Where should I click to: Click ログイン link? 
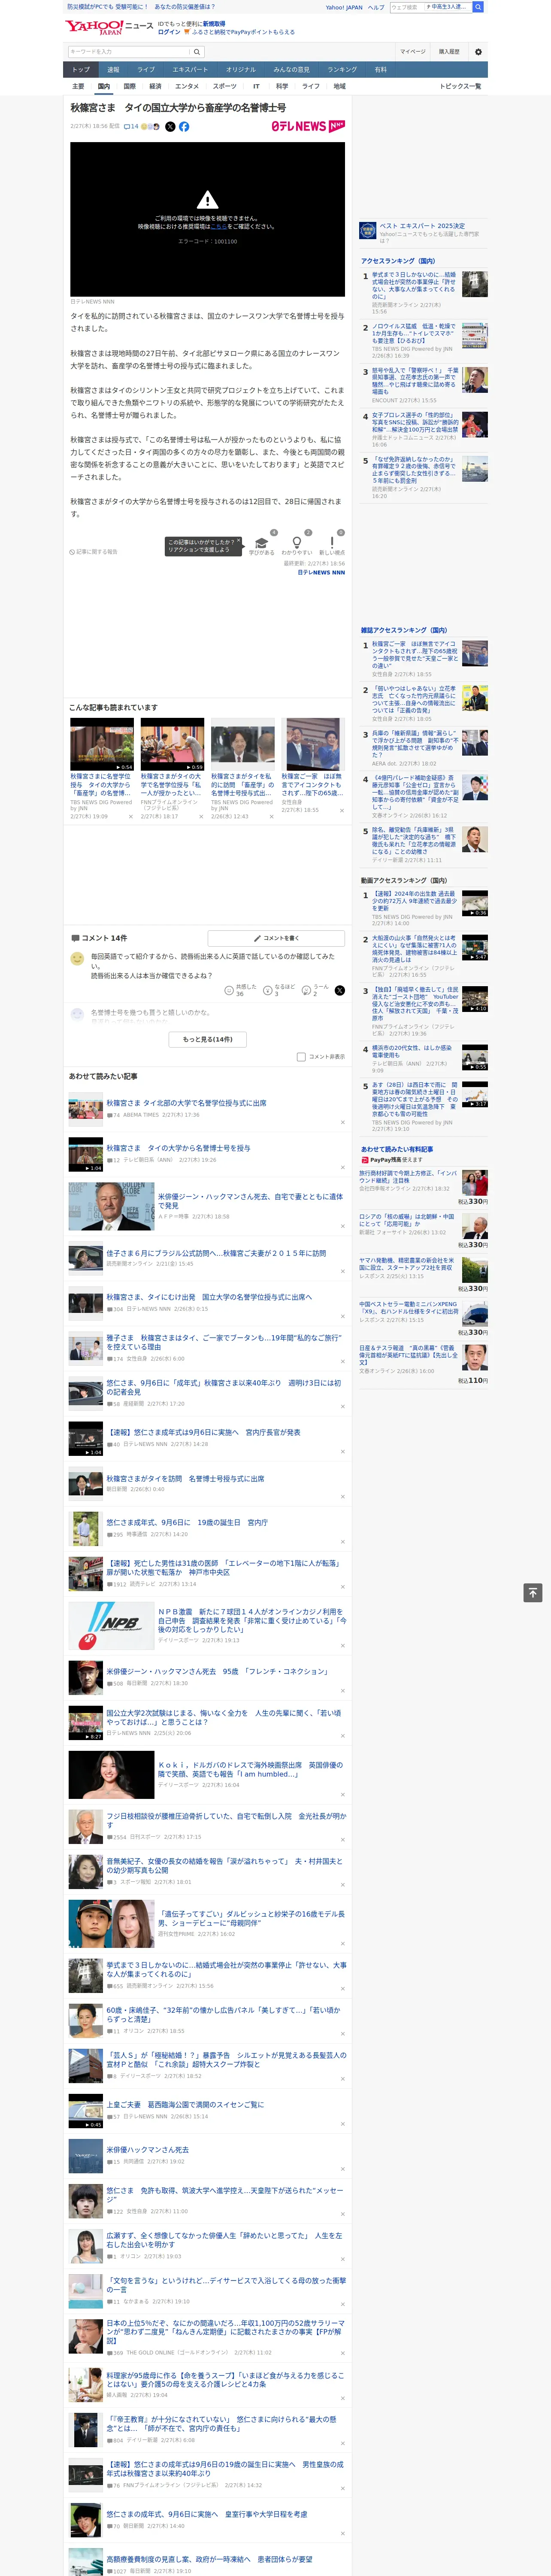(x=169, y=32)
